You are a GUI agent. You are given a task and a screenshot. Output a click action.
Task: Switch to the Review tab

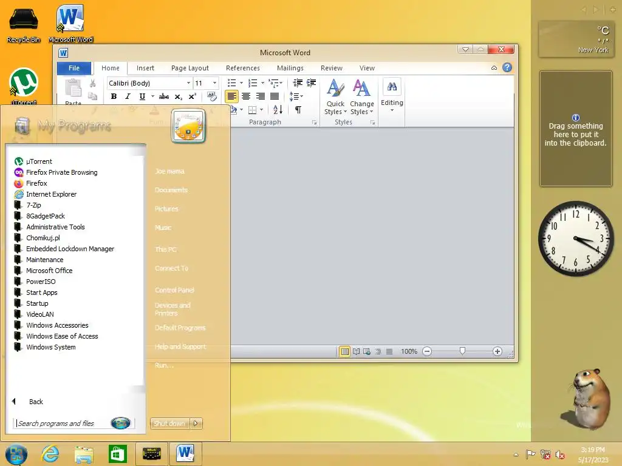tap(331, 68)
